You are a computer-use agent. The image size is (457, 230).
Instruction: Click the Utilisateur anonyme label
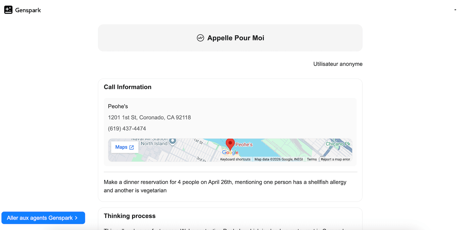click(338, 64)
